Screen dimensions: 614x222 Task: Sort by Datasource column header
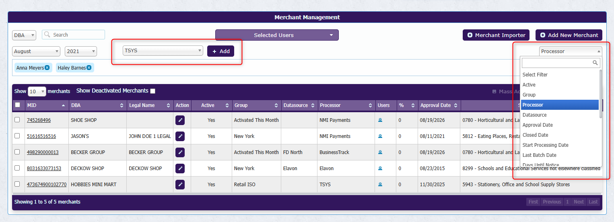click(x=299, y=105)
